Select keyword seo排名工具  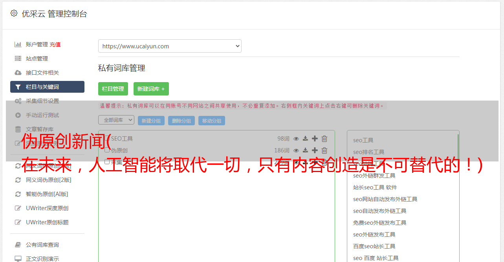click(x=369, y=152)
